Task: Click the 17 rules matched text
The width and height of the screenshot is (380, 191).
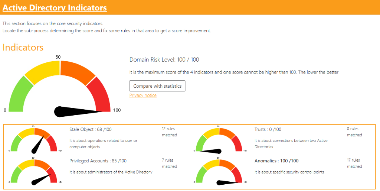Action: coord(354,164)
